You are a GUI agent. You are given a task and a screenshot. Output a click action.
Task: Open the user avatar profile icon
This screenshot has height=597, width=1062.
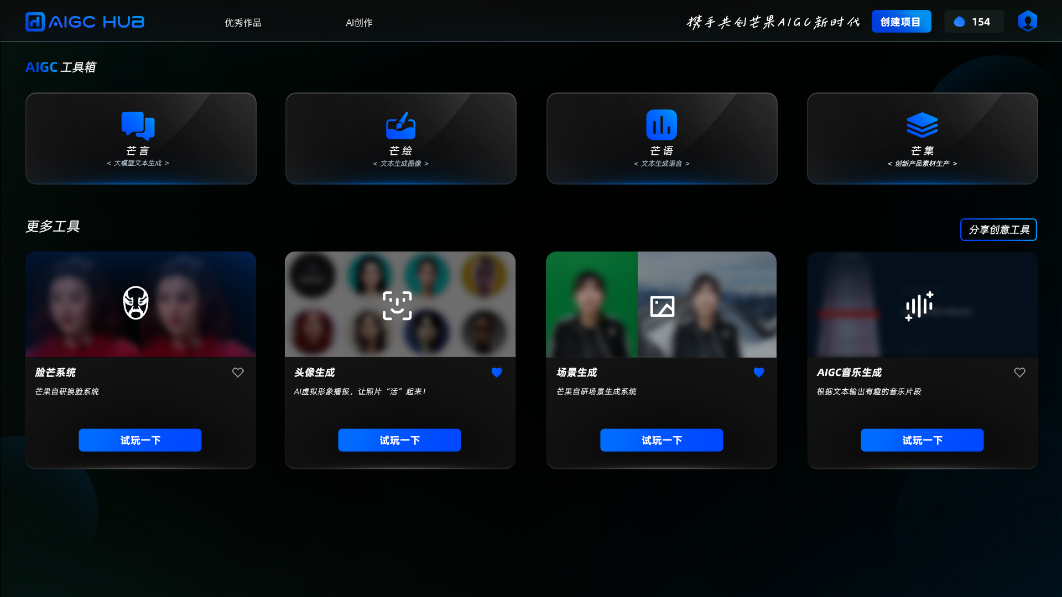(1027, 22)
